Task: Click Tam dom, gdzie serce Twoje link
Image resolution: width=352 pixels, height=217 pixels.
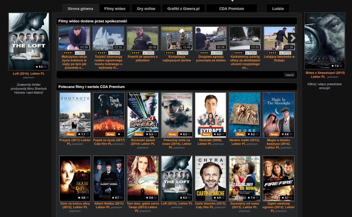Action: (143, 207)
